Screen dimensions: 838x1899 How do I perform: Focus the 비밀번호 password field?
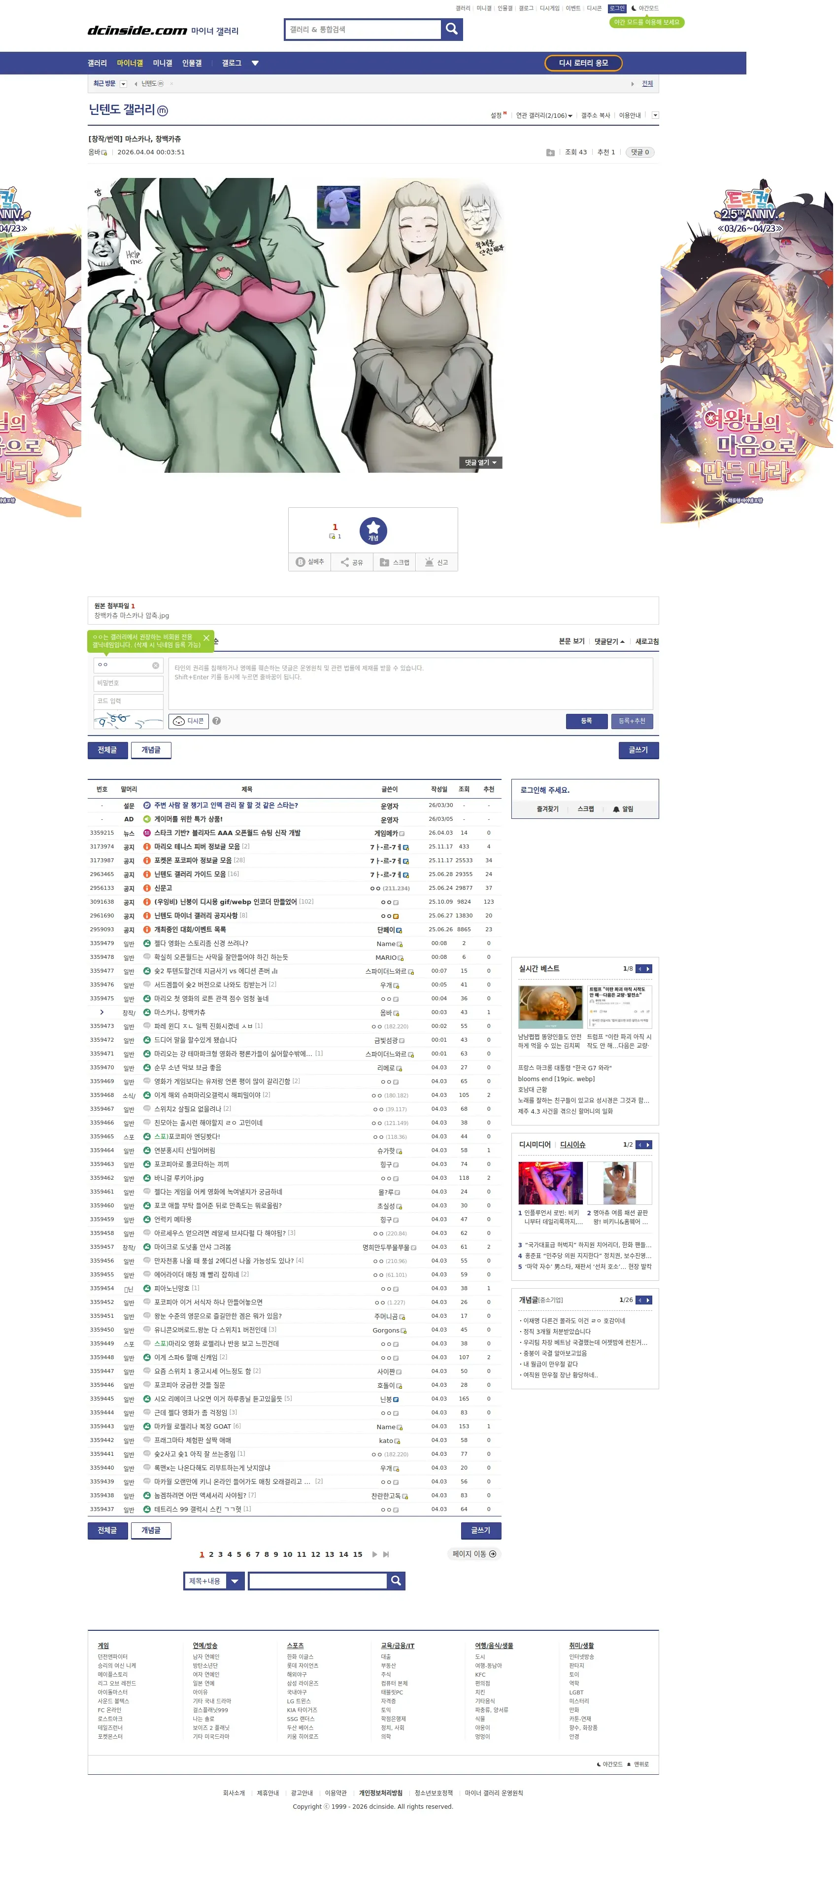pos(128,683)
